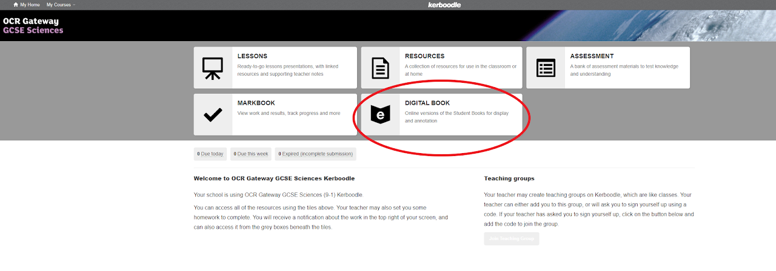Click the 'Your school is using OCR Gateway' sentence
776x271 pixels.
click(278, 195)
